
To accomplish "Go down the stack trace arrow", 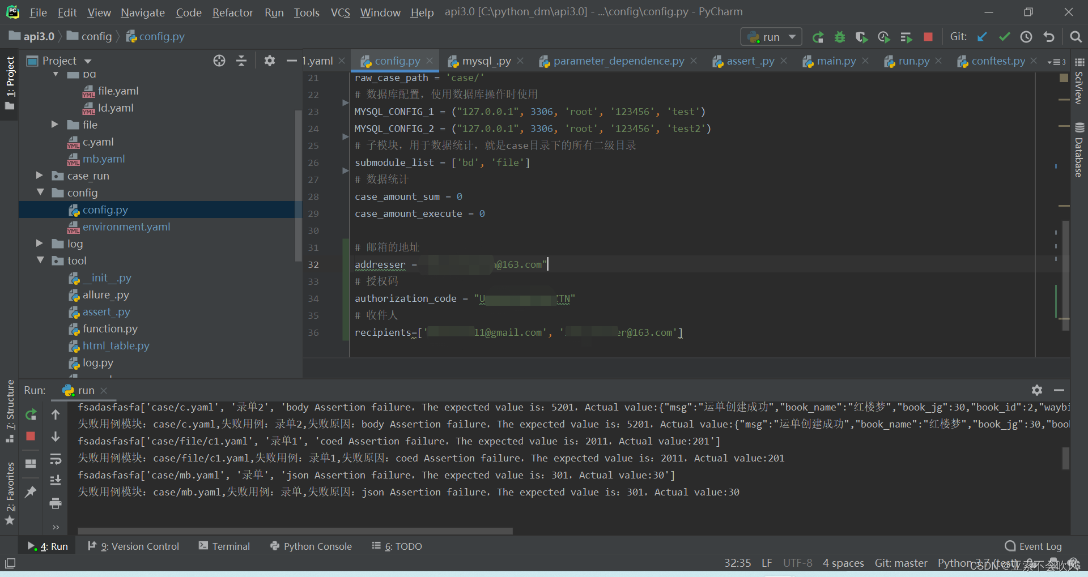I will 56,437.
